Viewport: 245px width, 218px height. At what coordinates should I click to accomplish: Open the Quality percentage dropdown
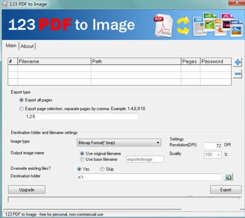pos(213,155)
